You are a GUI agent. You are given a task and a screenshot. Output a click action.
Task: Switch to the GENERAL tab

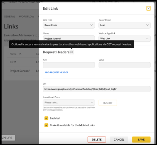[x=10, y=17]
